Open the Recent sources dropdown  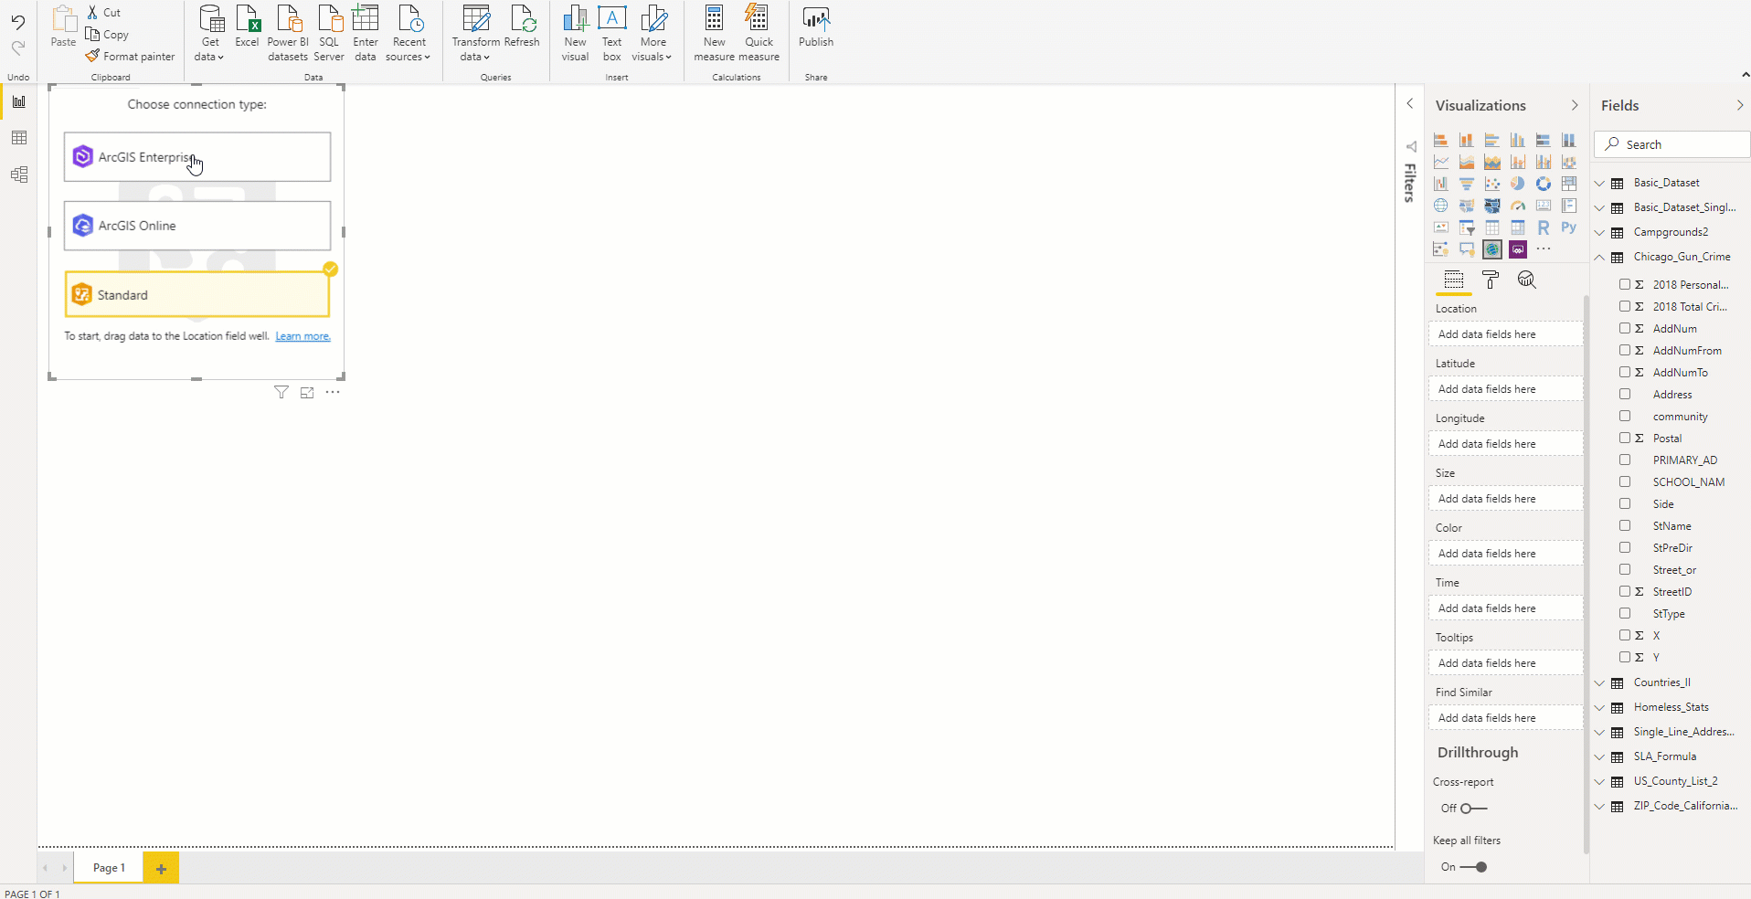[409, 34]
